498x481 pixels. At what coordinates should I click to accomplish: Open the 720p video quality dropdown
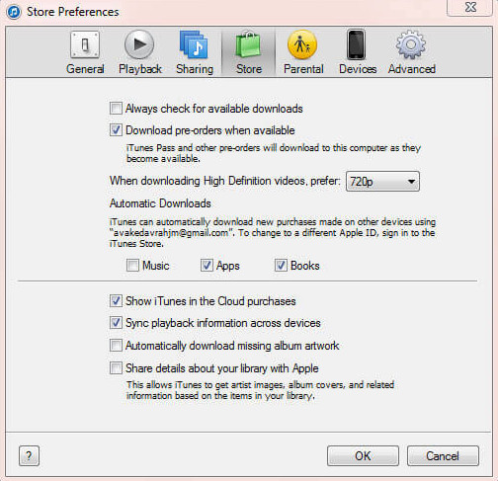point(382,181)
